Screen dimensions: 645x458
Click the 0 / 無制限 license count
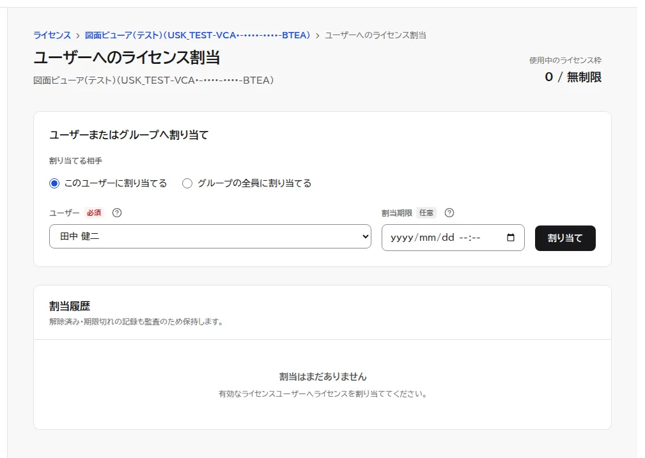[x=573, y=77]
